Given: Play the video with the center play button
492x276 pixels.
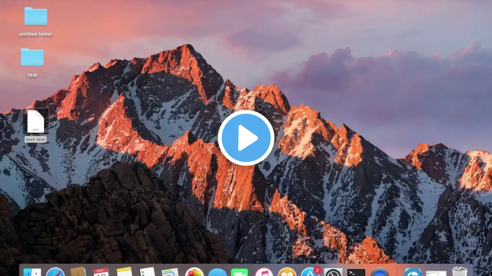Looking at the screenshot, I should [x=246, y=138].
